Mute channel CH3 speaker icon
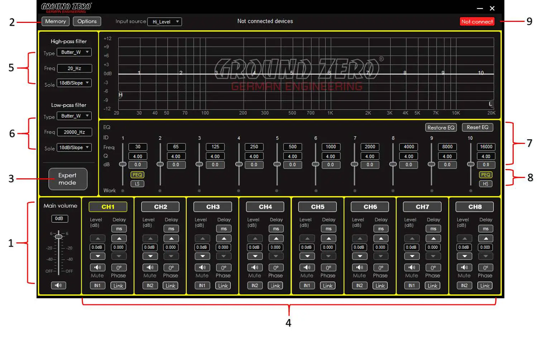This screenshot has width=542, height=338. point(202,267)
